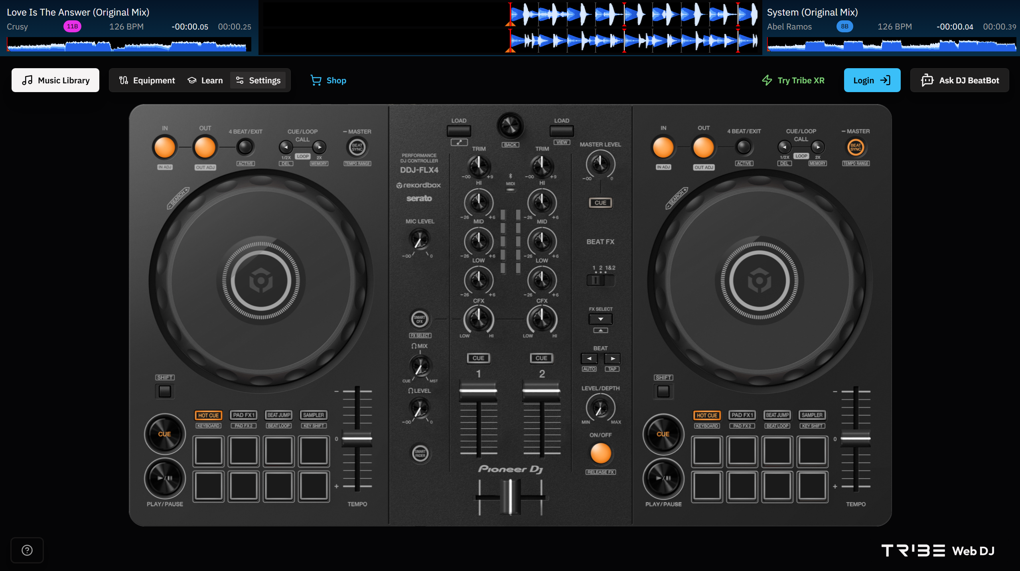1020x571 pixels.
Task: Click headphones Level knob
Action: (419, 409)
